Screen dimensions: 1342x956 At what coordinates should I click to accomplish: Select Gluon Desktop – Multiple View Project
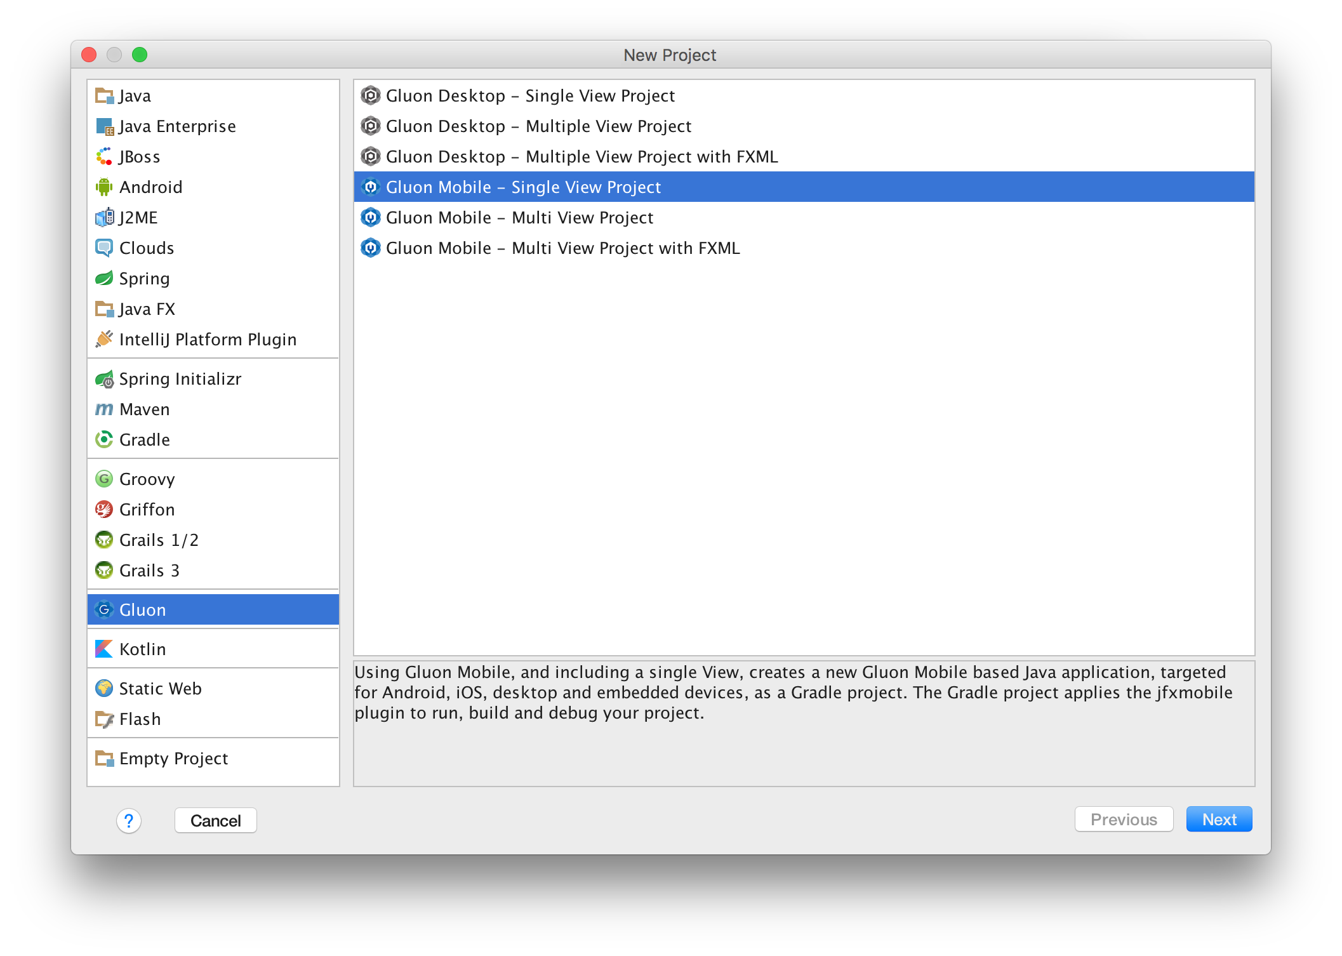pyautogui.click(x=804, y=126)
